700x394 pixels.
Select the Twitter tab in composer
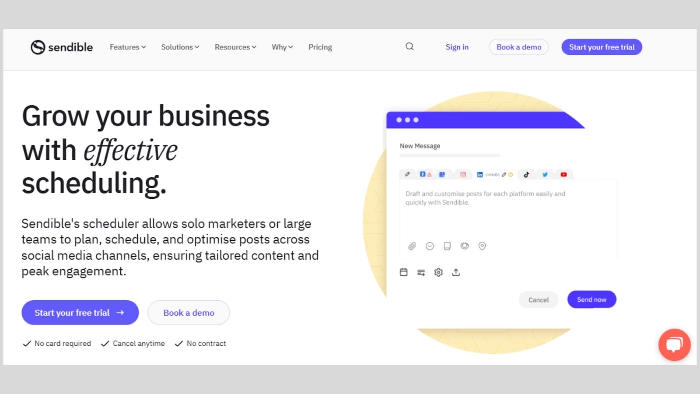pyautogui.click(x=545, y=174)
